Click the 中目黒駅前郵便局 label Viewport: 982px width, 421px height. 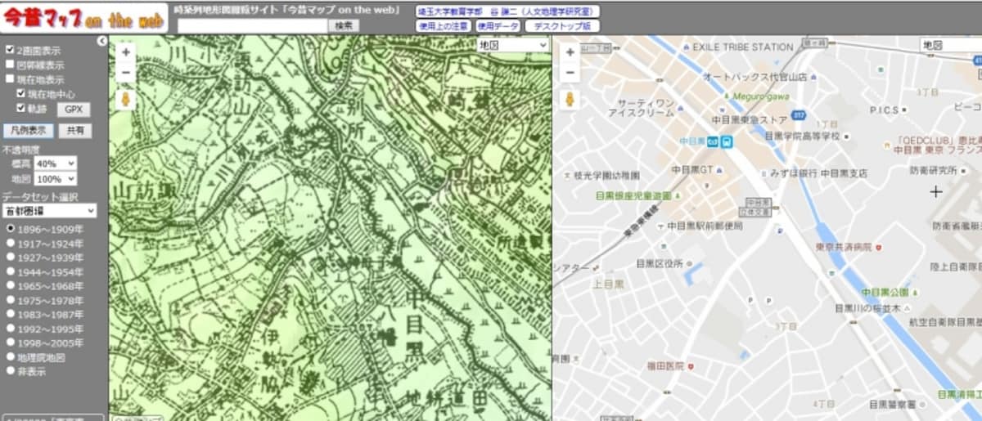(x=705, y=226)
